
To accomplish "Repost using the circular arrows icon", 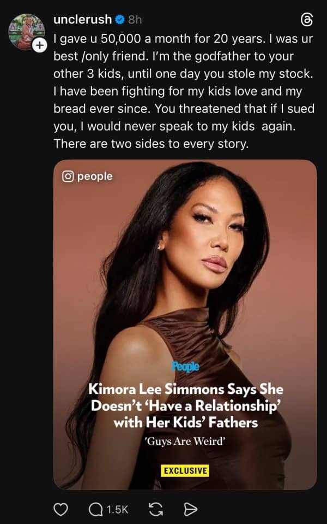I will (x=156, y=509).
